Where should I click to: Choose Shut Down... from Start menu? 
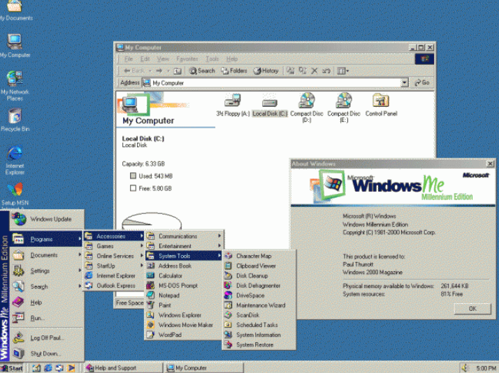pos(47,353)
